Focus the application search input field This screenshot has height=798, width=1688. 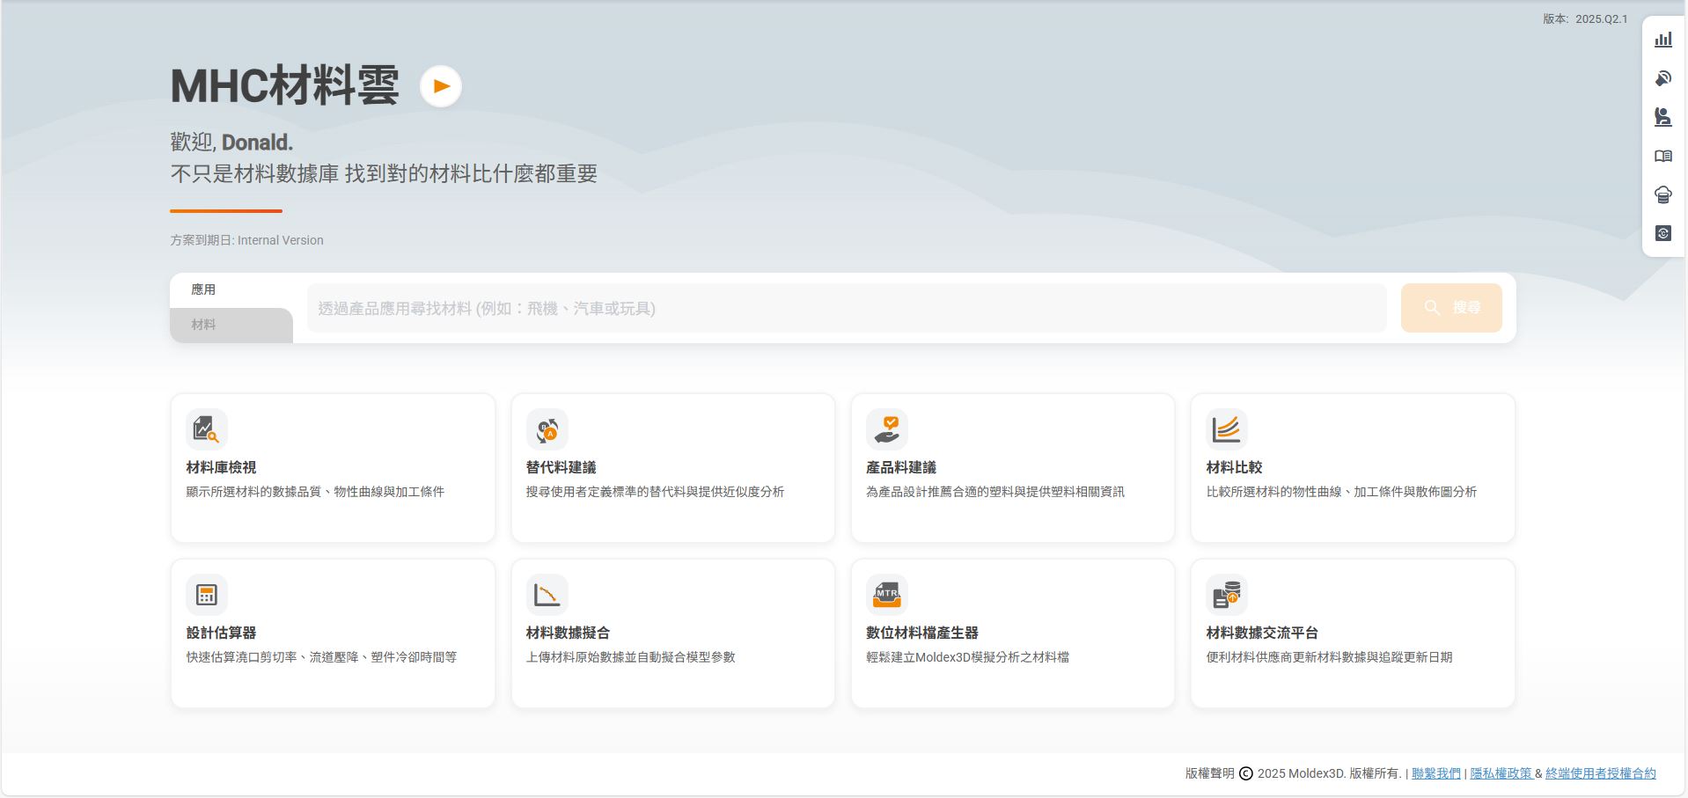[847, 308]
